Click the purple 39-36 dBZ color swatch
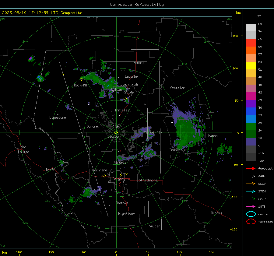Screen dimensions: 274x256 (x=251, y=104)
